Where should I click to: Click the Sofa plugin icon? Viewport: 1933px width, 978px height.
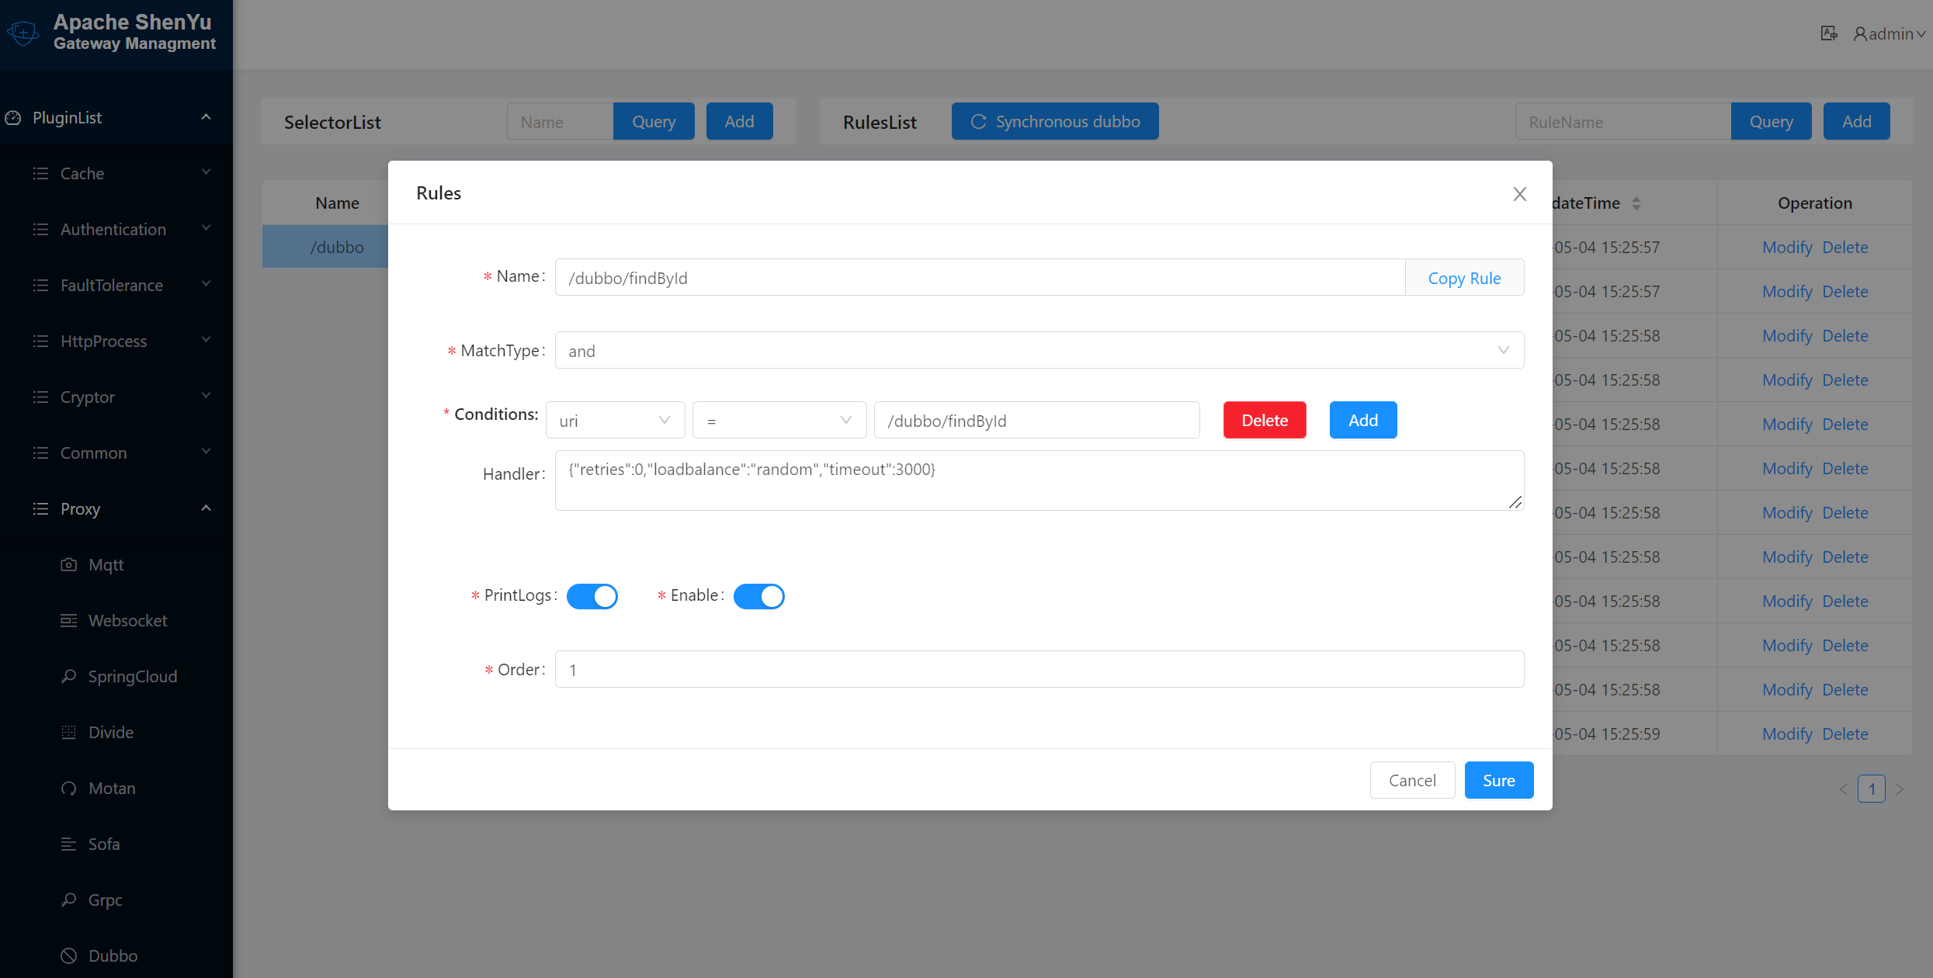pyautogui.click(x=69, y=844)
